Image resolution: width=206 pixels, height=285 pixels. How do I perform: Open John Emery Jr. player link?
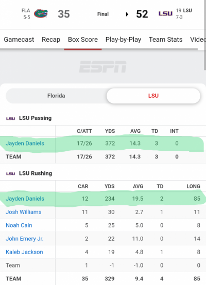coord(25,239)
